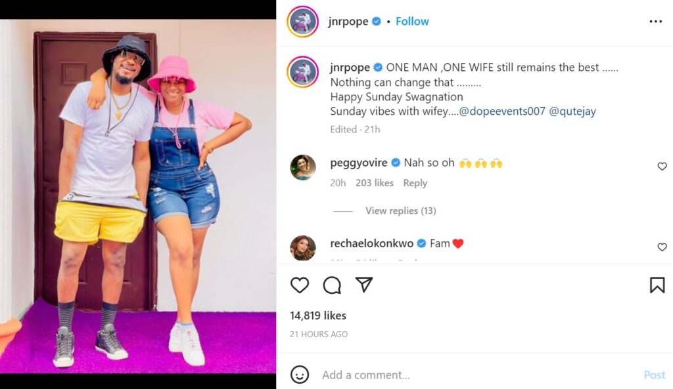Open @qutejay mention link
The image size is (673, 389).
click(x=572, y=112)
